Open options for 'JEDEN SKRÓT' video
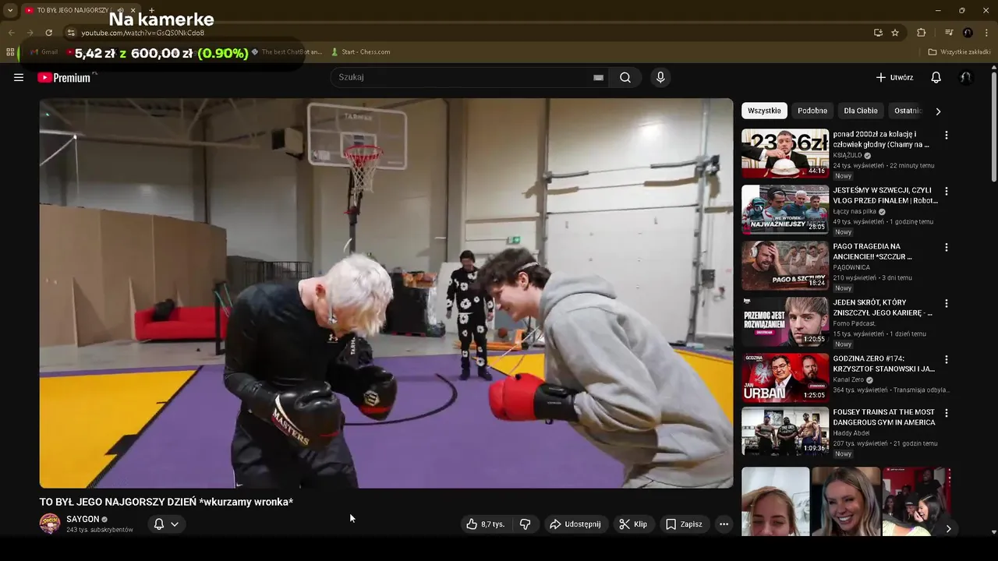This screenshot has width=998, height=561. coord(947,303)
